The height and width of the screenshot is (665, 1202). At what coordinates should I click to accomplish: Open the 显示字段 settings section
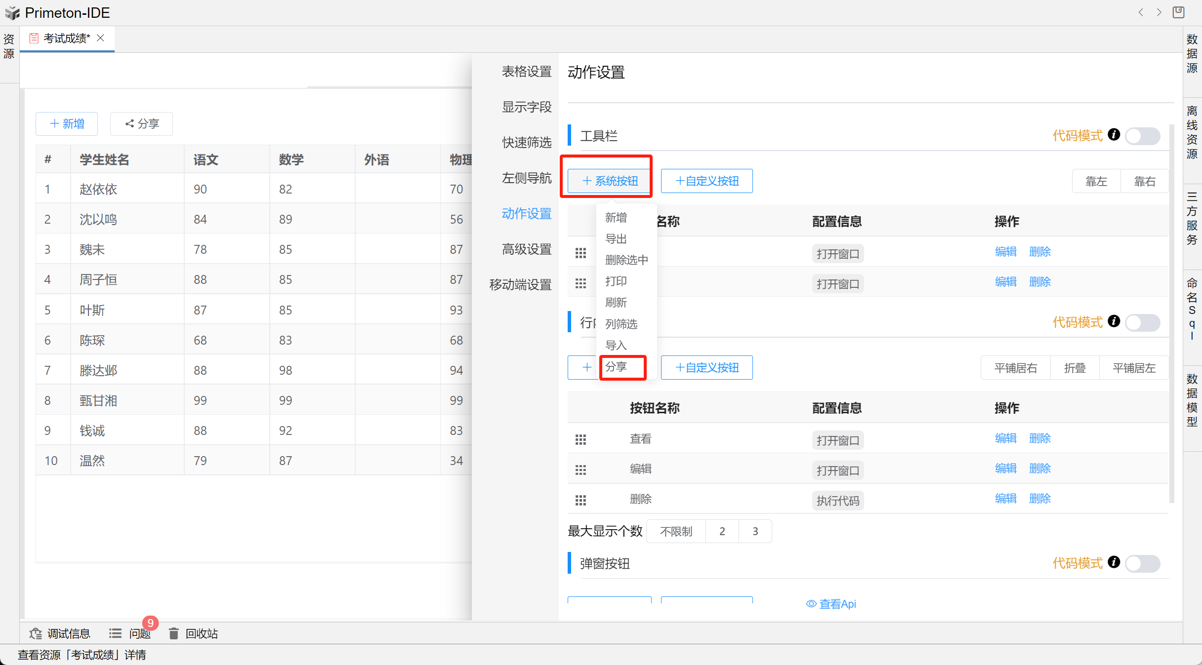coord(526,107)
